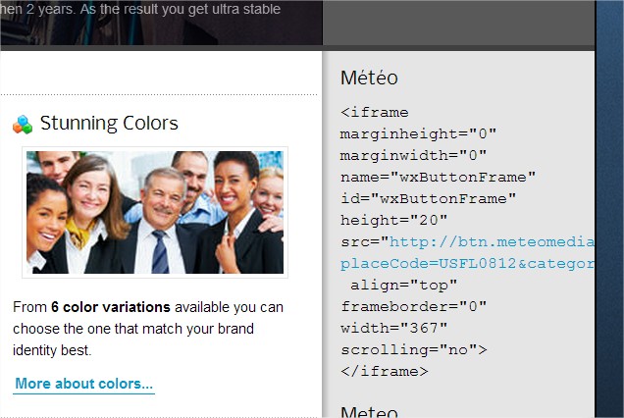Click the id="wxButtonFrame" code line
The image size is (624, 418).
click(x=428, y=198)
